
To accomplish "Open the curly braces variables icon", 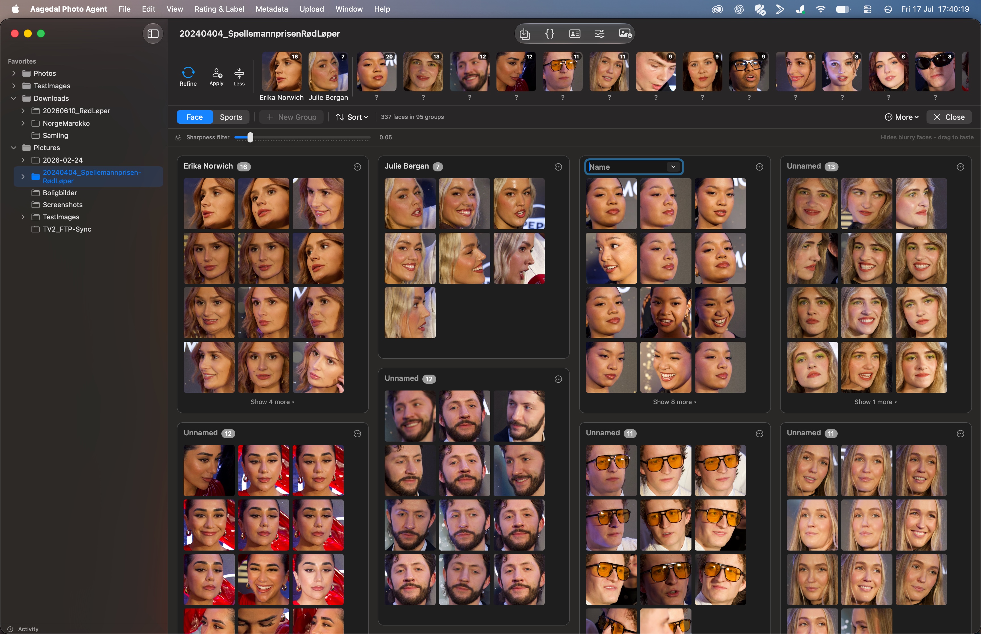I will point(550,33).
